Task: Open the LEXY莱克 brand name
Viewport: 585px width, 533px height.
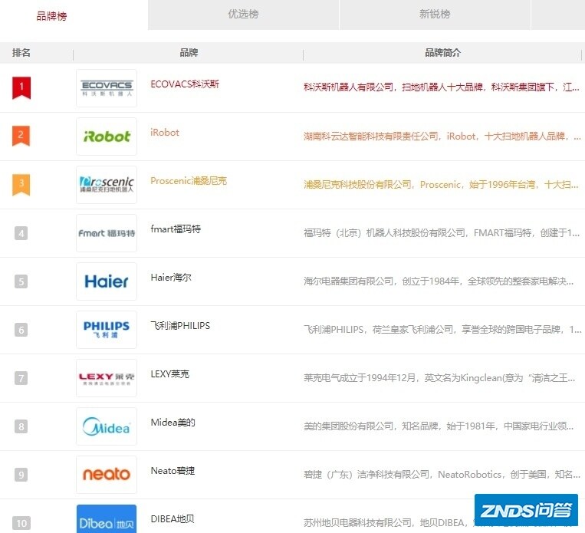Action: click(x=169, y=374)
